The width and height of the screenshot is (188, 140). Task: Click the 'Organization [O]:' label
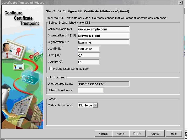58,42
